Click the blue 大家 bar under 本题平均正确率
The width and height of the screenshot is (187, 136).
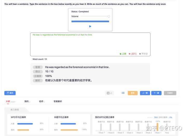(x=68, y=124)
